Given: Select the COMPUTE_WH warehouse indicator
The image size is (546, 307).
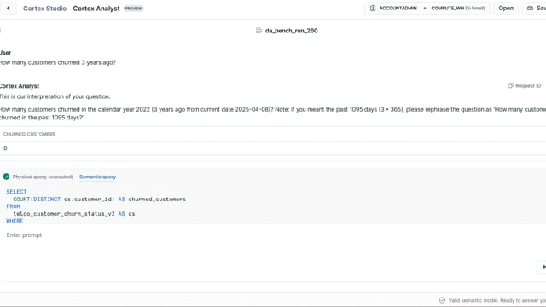Looking at the screenshot, I should [457, 8].
